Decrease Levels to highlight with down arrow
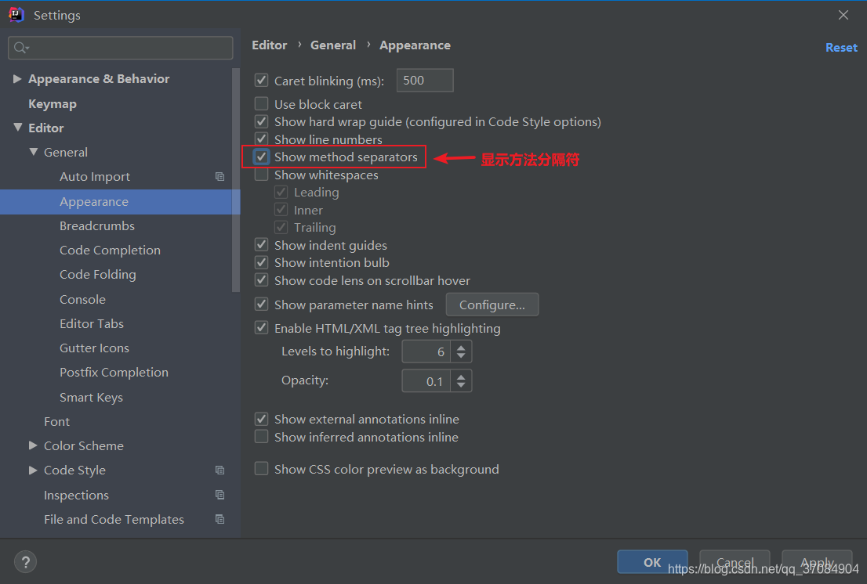867x584 pixels. click(x=461, y=356)
